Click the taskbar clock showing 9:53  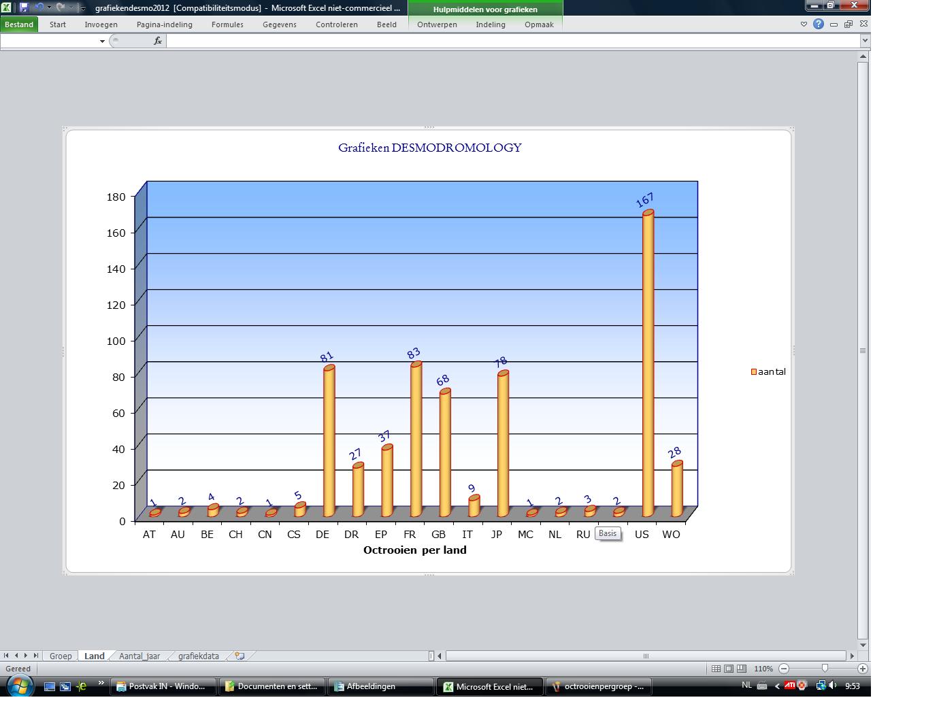click(853, 686)
